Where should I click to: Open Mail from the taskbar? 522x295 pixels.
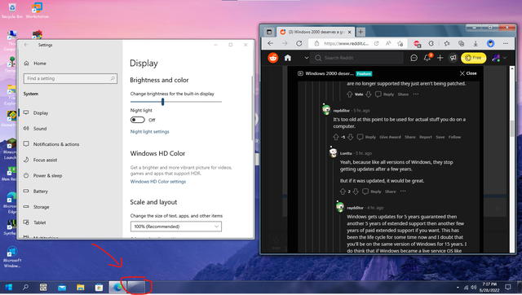click(62, 288)
